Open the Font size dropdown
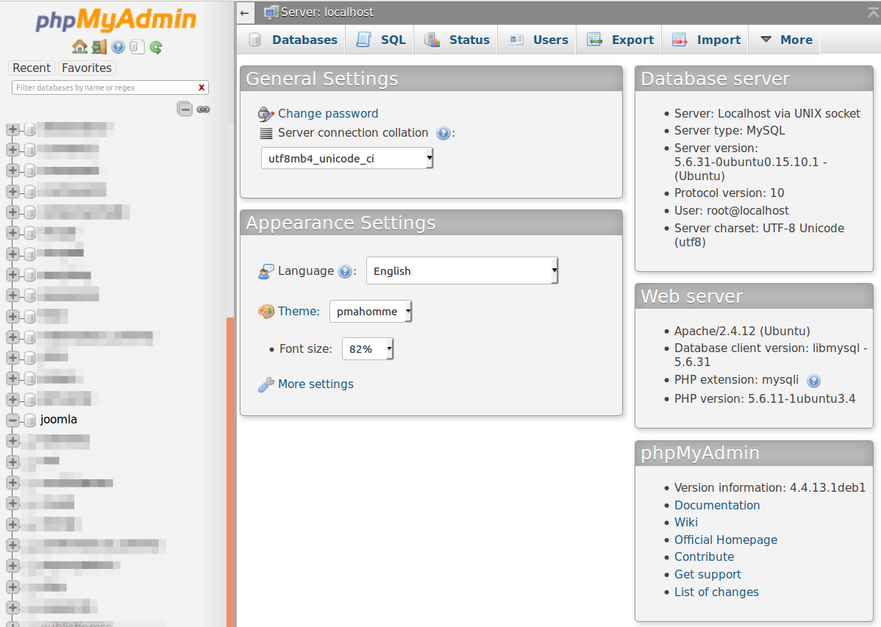Image resolution: width=881 pixels, height=627 pixels. tap(368, 349)
